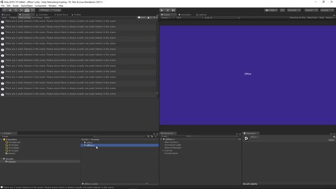
Task: Collapse the Assets folder tree
Action: 2,159
